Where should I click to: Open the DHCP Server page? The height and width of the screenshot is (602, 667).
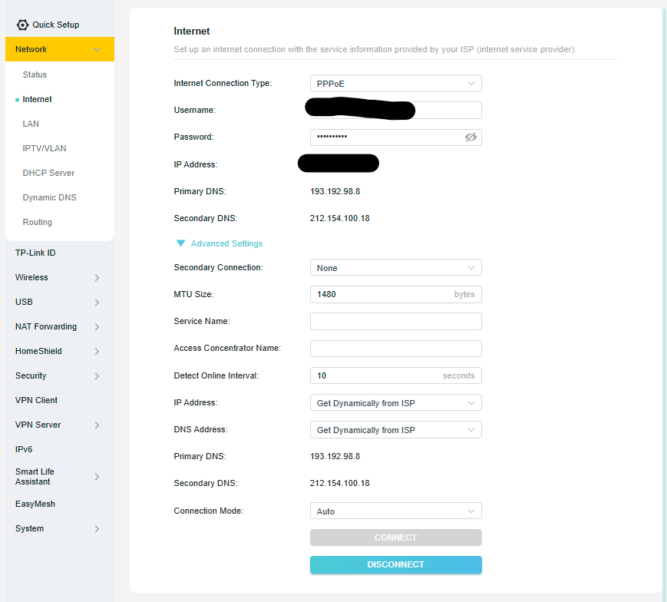(48, 173)
